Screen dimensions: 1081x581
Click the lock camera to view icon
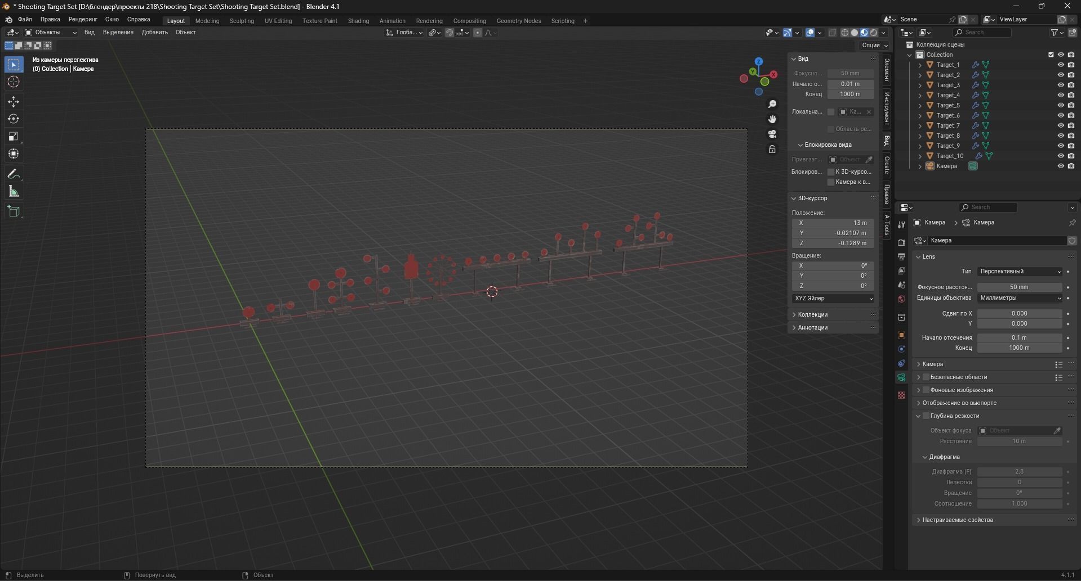pyautogui.click(x=772, y=149)
